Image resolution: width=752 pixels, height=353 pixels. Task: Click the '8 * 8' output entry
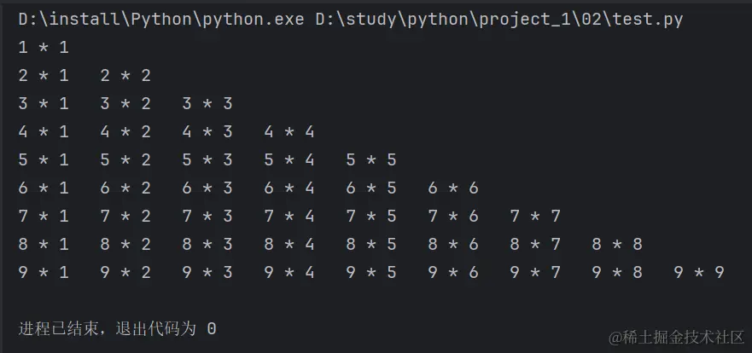(x=617, y=244)
